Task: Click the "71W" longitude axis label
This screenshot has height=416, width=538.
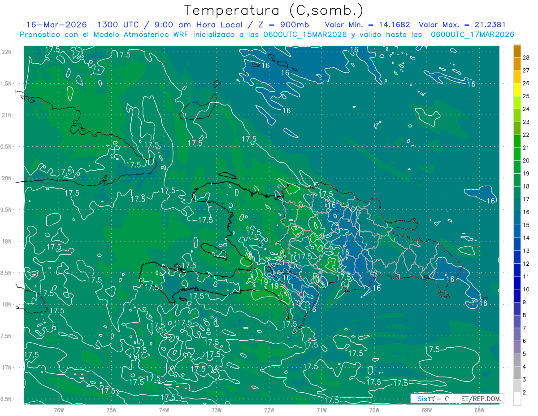Action: pyautogui.click(x=321, y=410)
